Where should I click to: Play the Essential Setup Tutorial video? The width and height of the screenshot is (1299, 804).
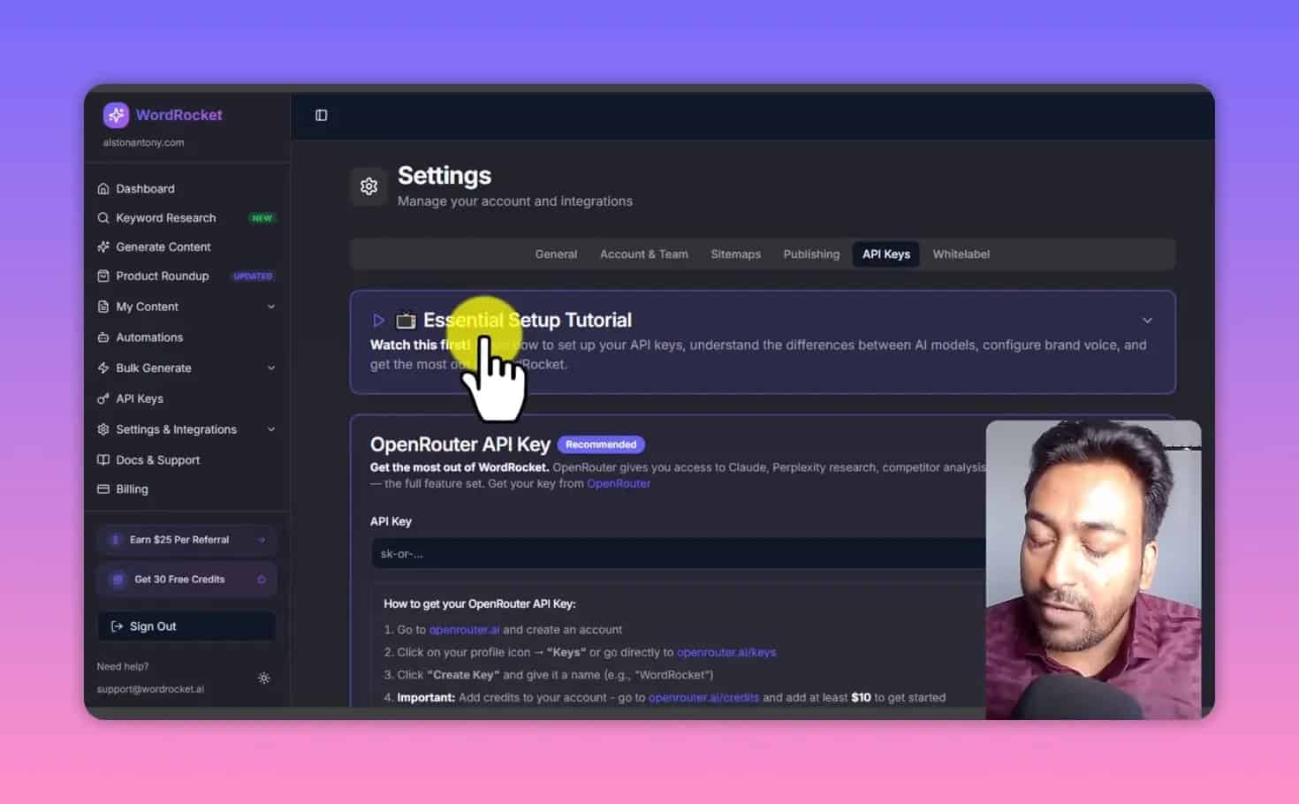click(x=378, y=320)
